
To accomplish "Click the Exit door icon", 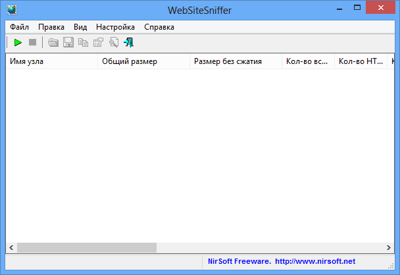I will click(128, 42).
